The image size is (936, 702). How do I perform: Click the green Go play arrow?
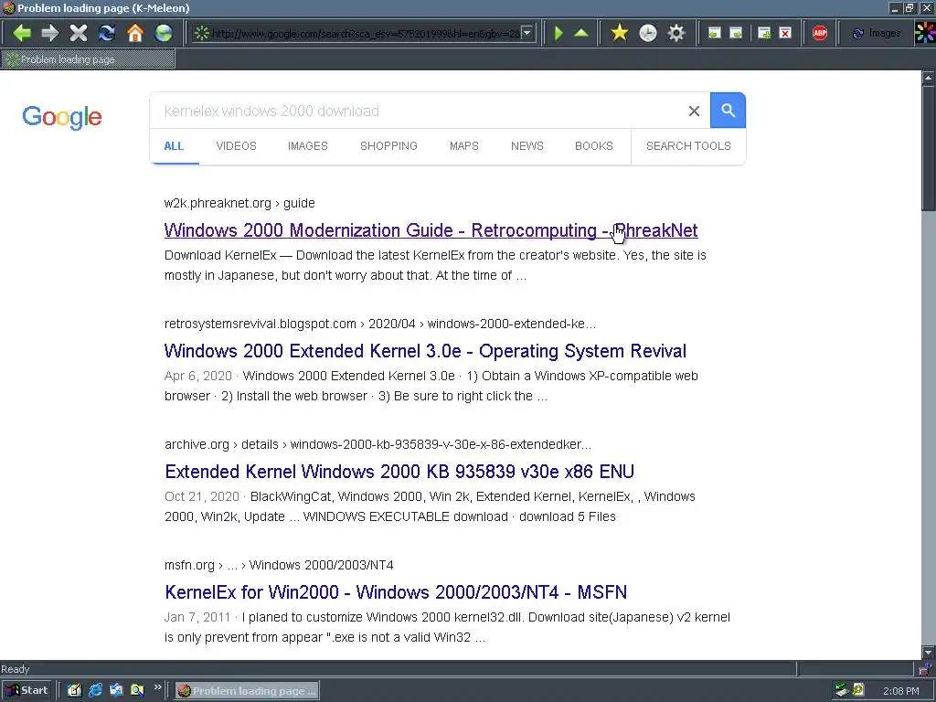coord(558,33)
